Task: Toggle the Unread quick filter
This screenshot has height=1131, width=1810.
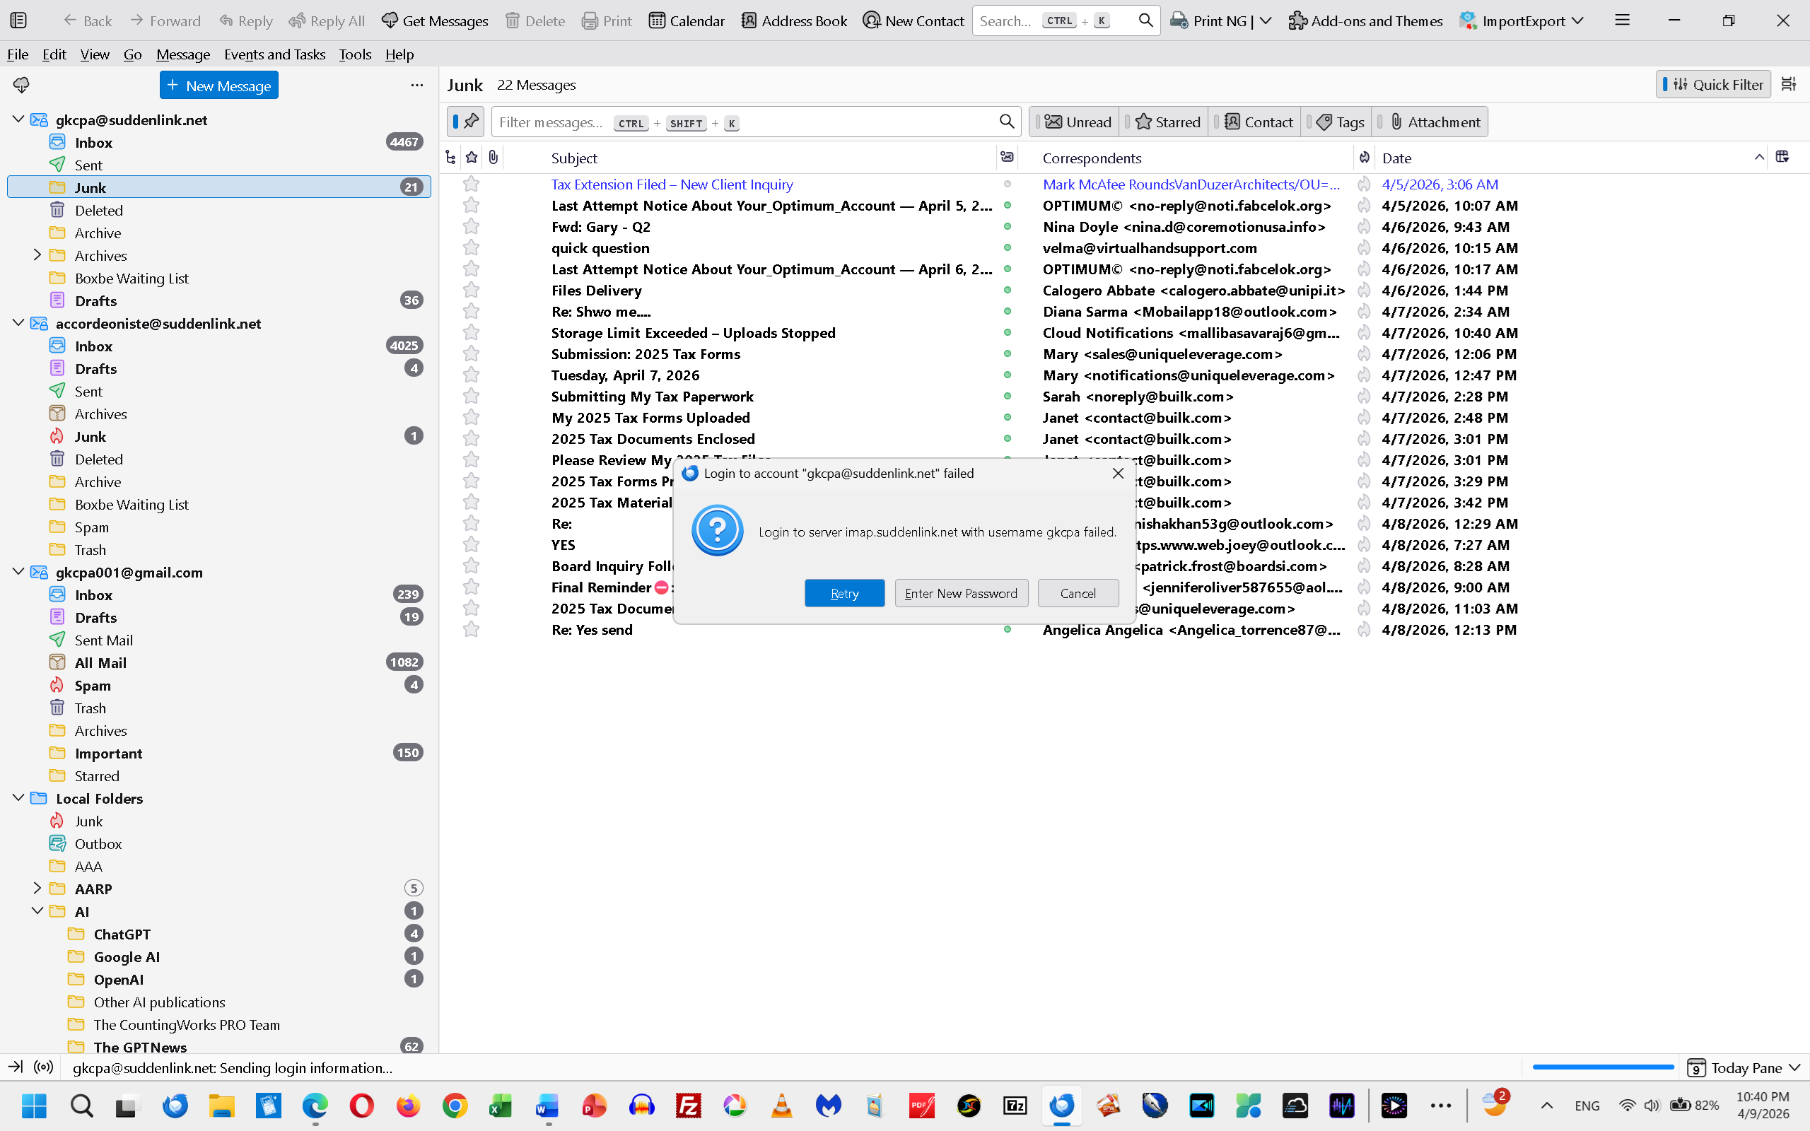Action: 1078,122
